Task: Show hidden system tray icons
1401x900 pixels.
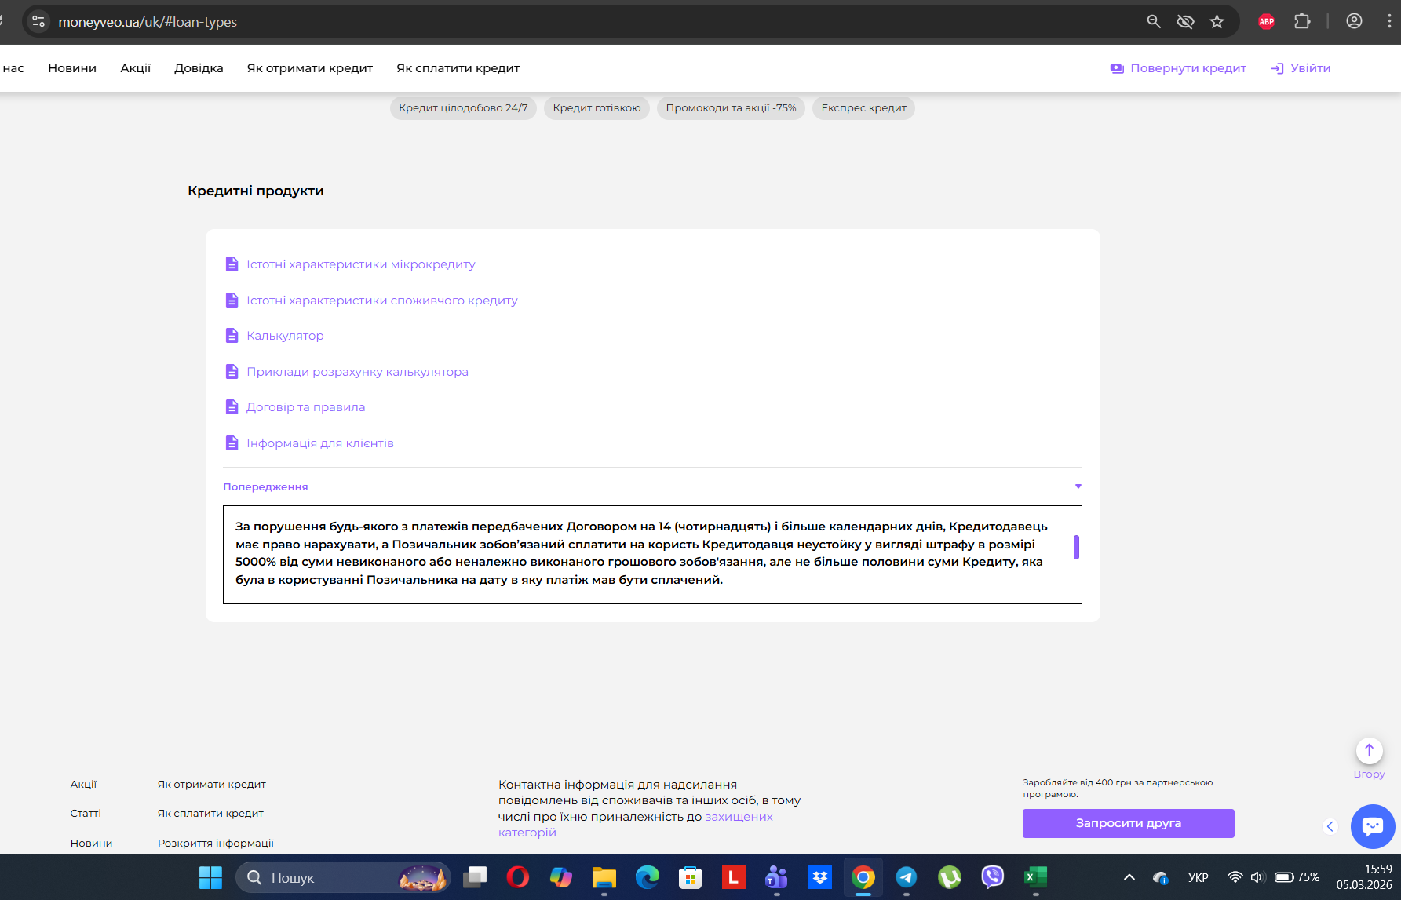Action: (1129, 877)
